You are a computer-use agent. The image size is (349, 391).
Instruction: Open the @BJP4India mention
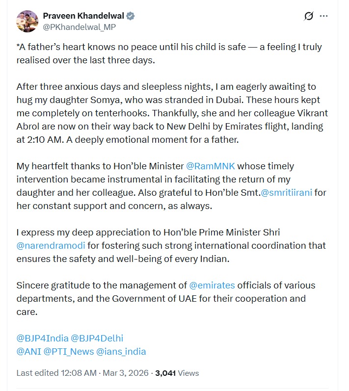coord(42,338)
